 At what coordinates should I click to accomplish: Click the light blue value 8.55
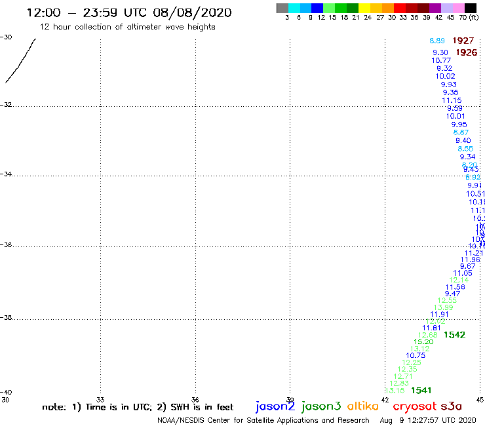click(x=465, y=149)
